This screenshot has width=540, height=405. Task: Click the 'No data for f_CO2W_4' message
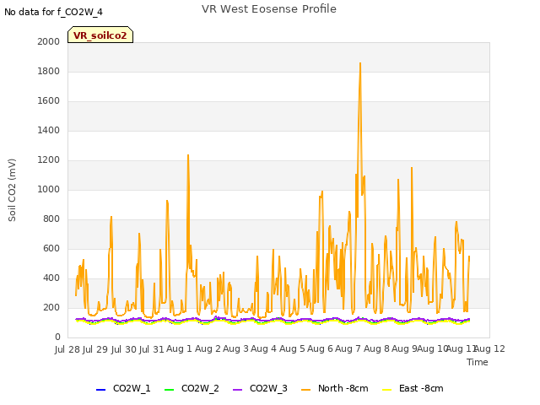coord(53,12)
